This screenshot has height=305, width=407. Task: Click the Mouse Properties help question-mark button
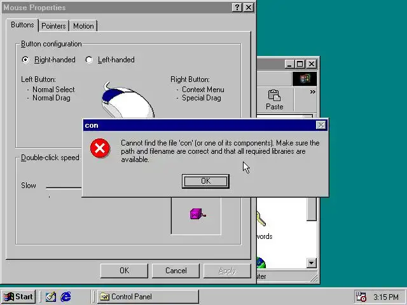click(x=237, y=7)
